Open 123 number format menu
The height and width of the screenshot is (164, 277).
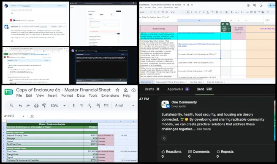pyautogui.click(x=106, y=105)
